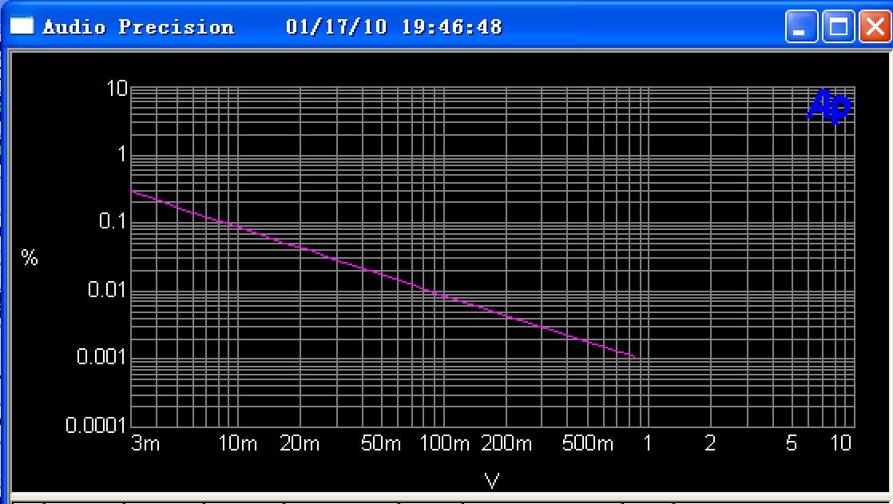The width and height of the screenshot is (893, 504).
Task: Click the blue Ap logo on graph
Action: (828, 105)
